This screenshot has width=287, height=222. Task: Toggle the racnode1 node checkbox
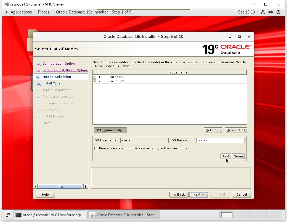click(x=95, y=77)
